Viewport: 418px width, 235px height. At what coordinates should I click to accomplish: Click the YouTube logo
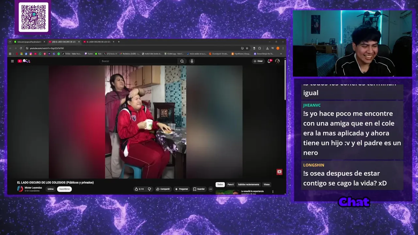[24, 61]
